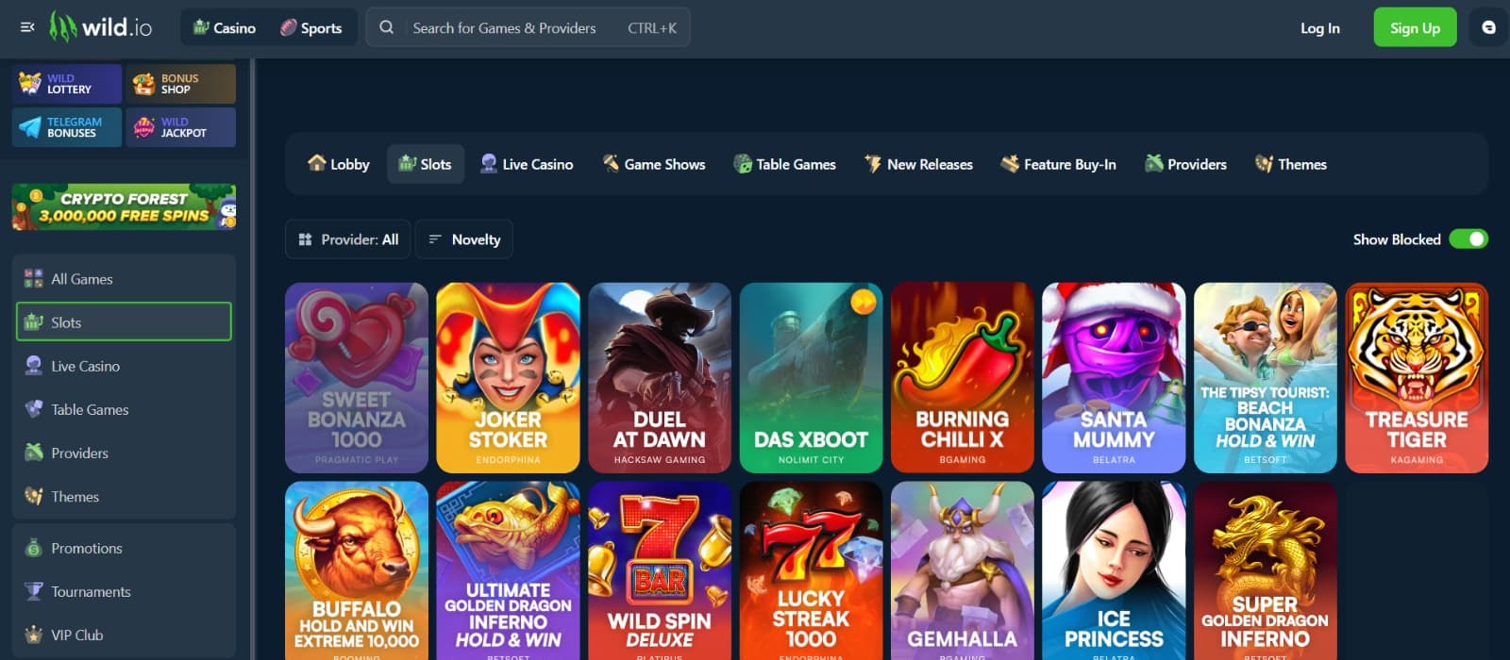Screen dimensions: 1510x660
Task: Collapse the sidebar with the hamburger icon
Action: [x=27, y=27]
